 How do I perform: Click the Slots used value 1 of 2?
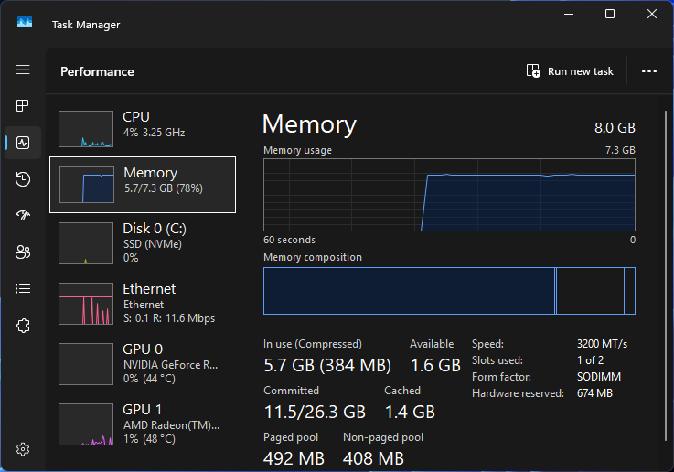[x=590, y=360]
